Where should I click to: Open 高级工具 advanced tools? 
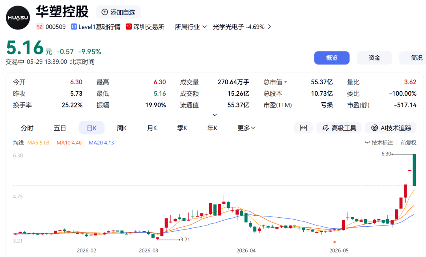click(x=339, y=128)
